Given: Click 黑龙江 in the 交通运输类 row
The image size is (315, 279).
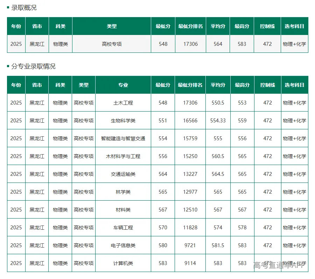Looking at the screenshot, I should 37,174.
